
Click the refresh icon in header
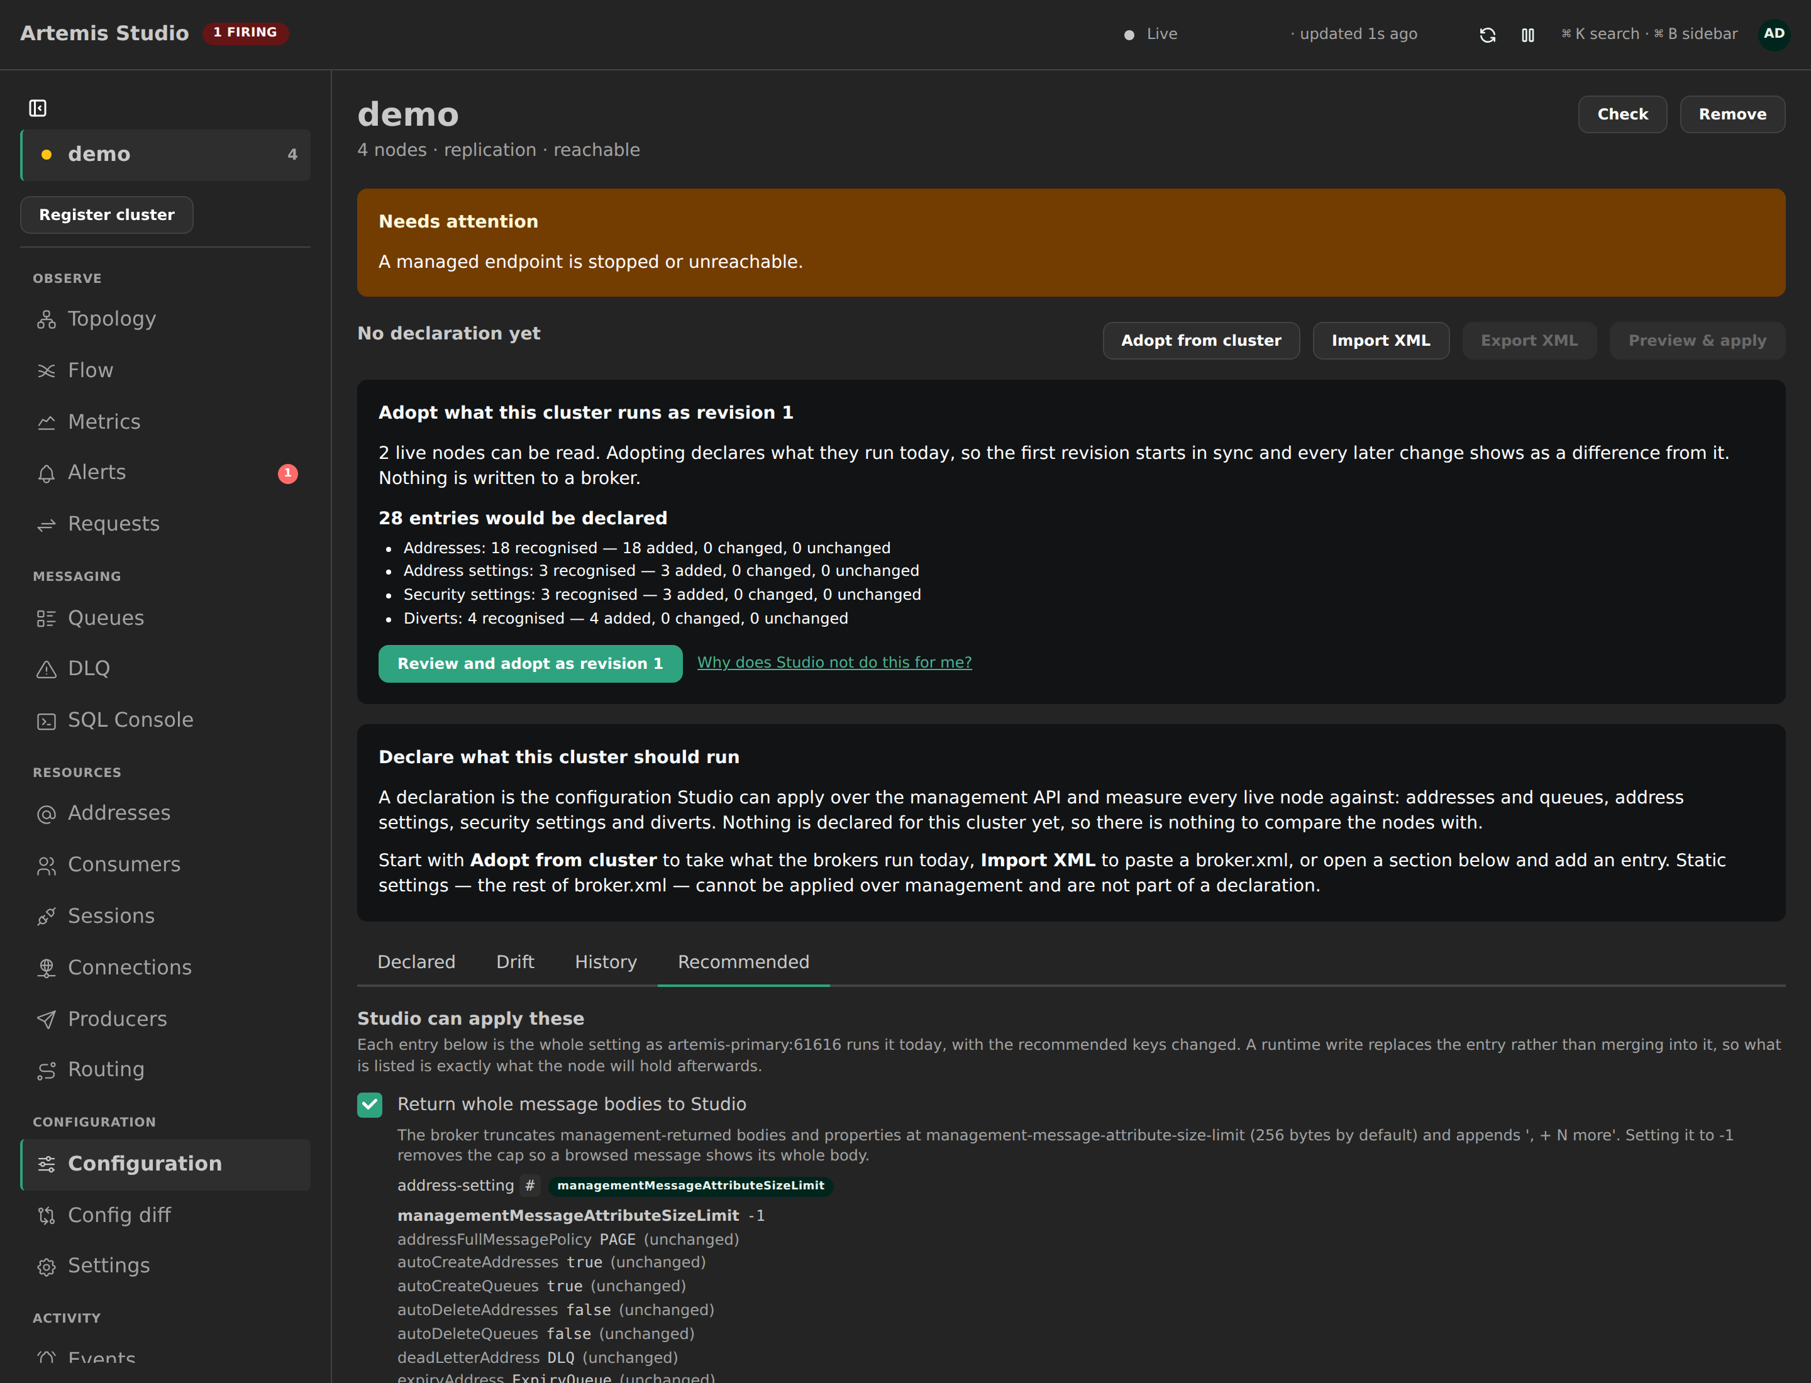click(1487, 35)
